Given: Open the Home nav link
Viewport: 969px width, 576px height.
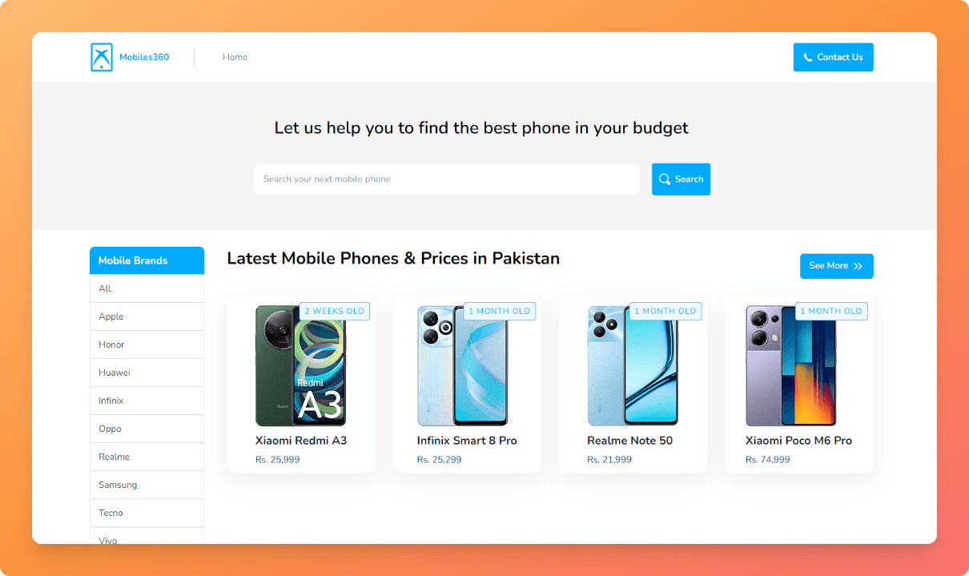Looking at the screenshot, I should pos(235,57).
